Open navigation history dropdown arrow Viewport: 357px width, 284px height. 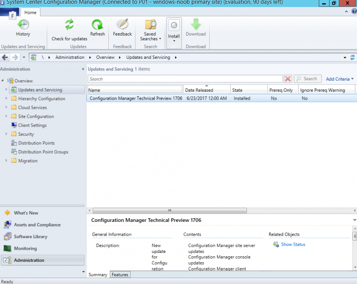[x=24, y=57]
